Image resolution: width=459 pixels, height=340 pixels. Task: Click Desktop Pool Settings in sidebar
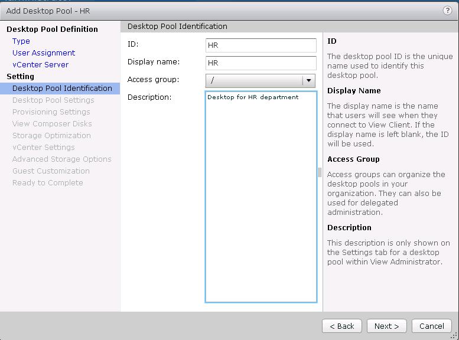53,100
